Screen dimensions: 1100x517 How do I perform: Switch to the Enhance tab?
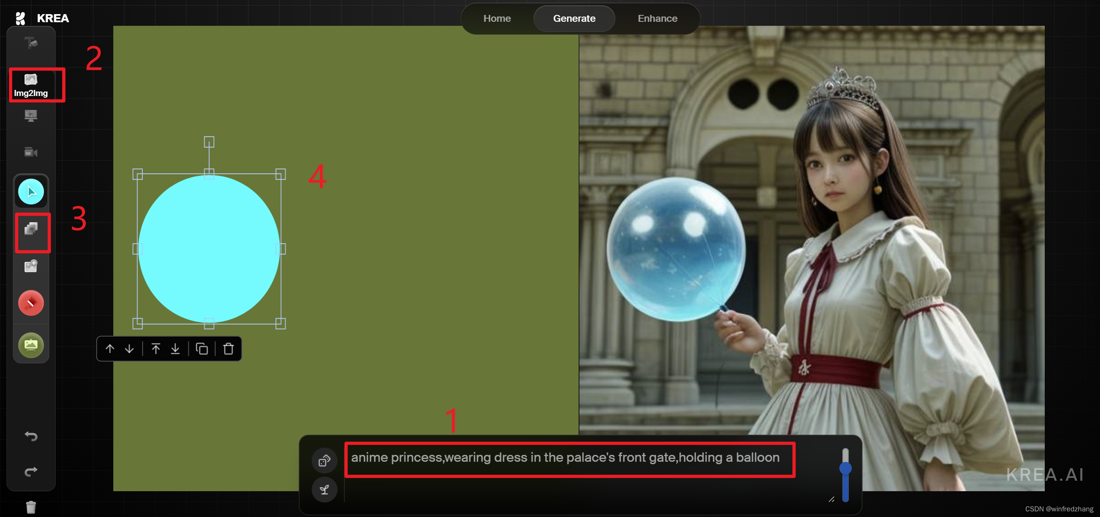click(x=657, y=19)
